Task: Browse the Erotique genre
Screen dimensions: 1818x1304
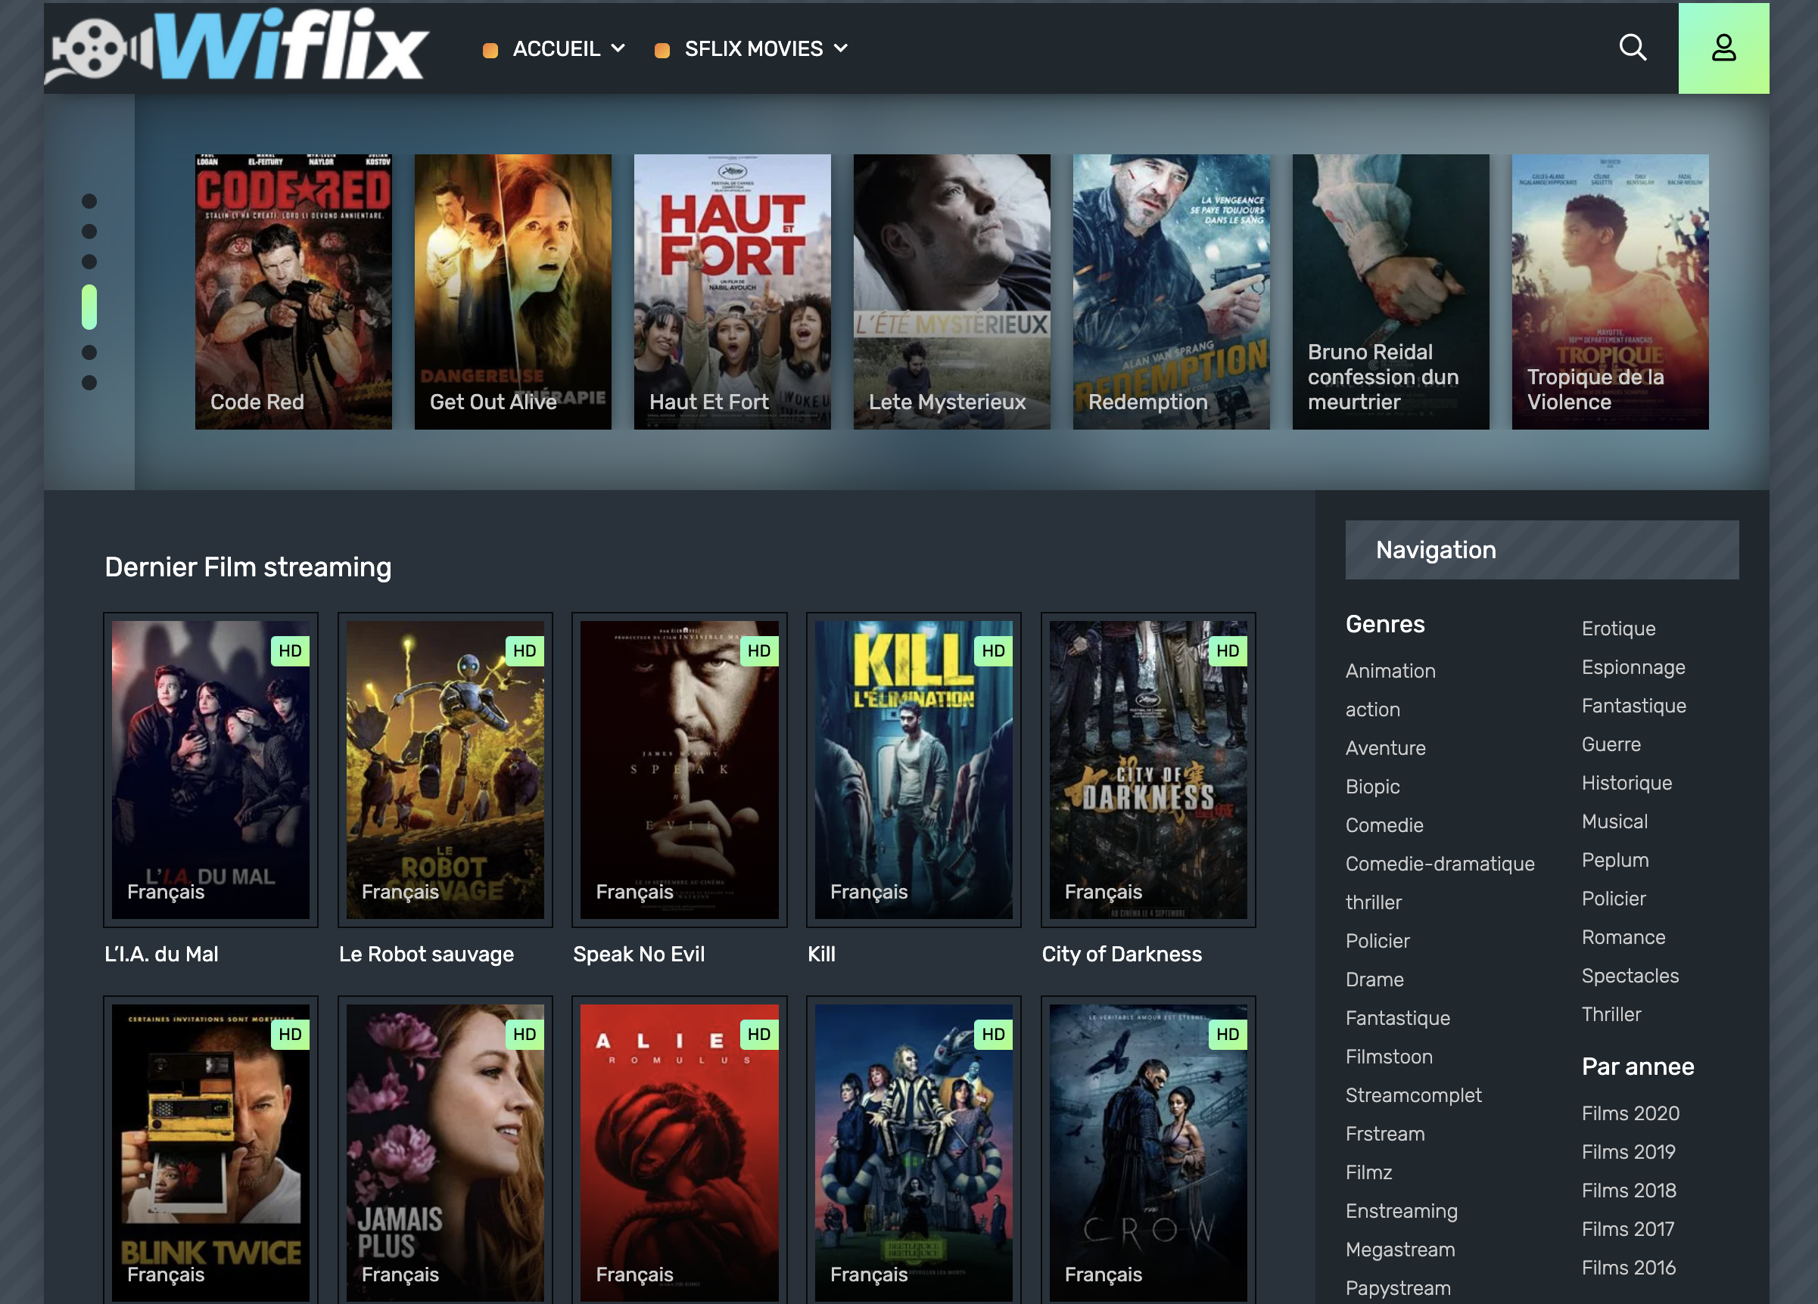Action: tap(1618, 629)
